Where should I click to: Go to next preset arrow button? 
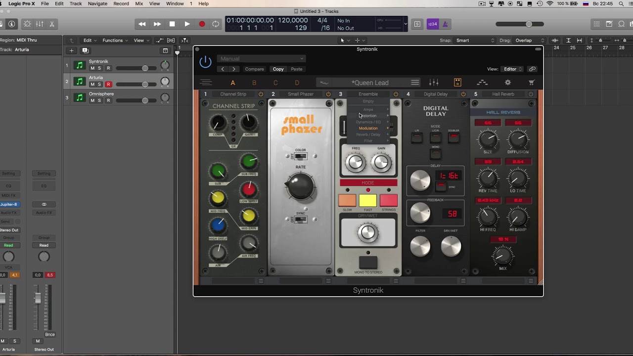(234, 69)
